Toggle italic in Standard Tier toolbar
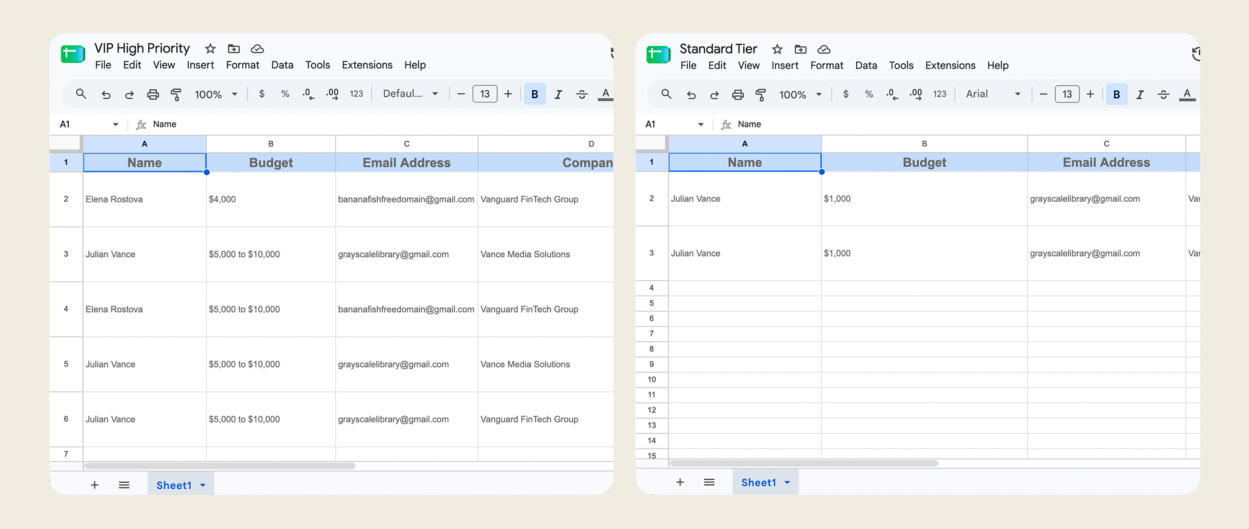The height and width of the screenshot is (529, 1249). pyautogui.click(x=1140, y=94)
